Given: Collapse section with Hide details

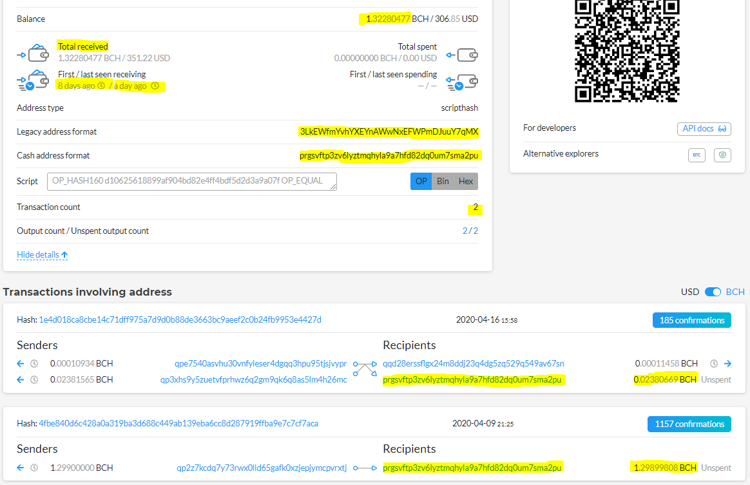Looking at the screenshot, I should tap(42, 254).
